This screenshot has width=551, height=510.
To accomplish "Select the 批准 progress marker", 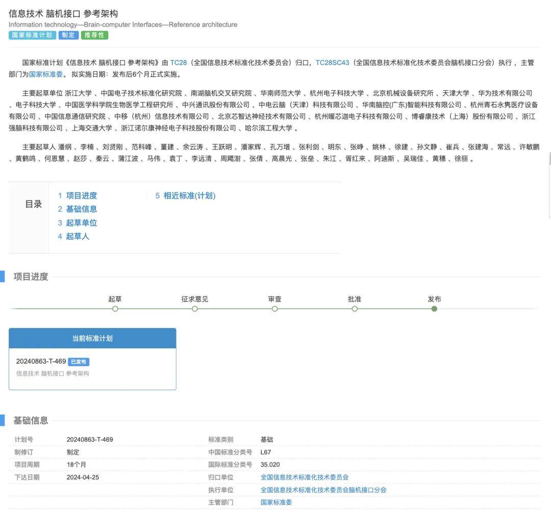I will [x=355, y=309].
